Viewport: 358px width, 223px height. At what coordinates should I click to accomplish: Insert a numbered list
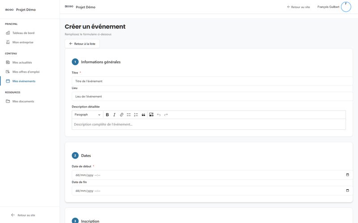point(136,115)
